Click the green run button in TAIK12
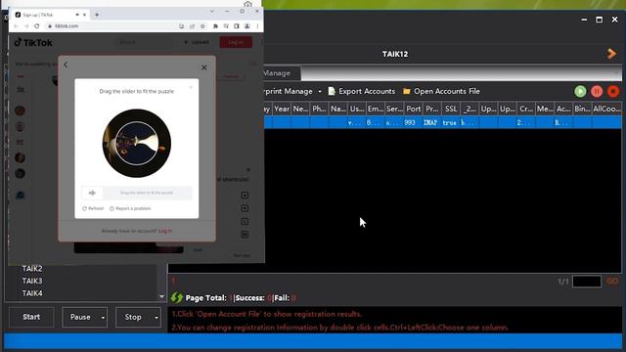The width and height of the screenshot is (626, 352). coord(580,91)
